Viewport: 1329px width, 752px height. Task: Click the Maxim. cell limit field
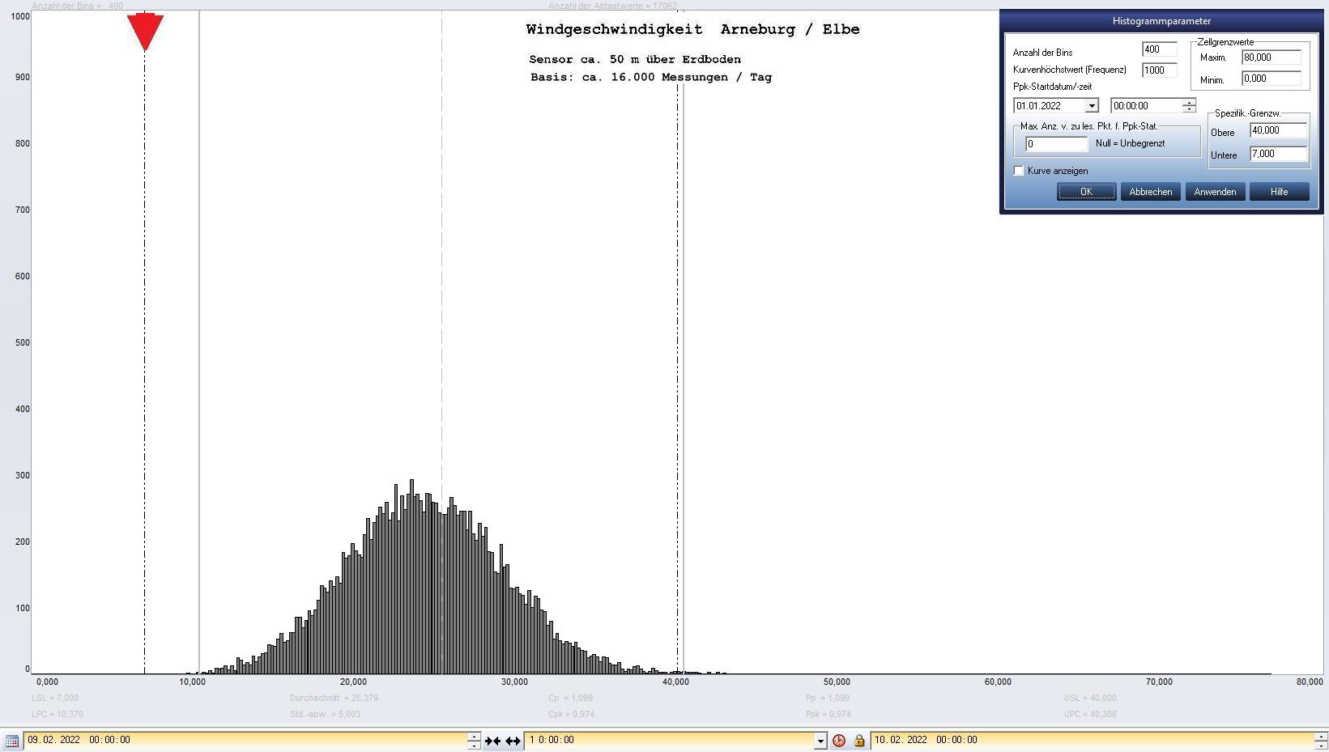1270,57
